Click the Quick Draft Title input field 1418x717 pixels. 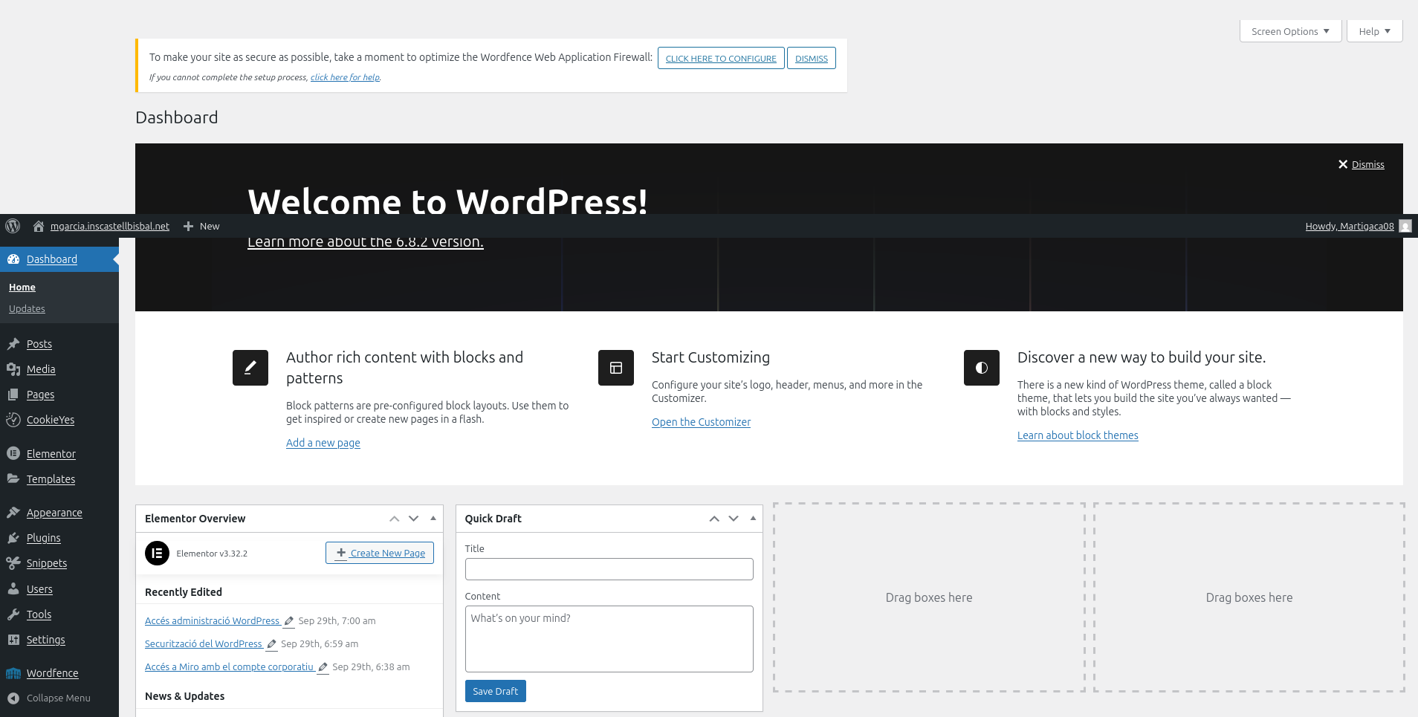[609, 569]
